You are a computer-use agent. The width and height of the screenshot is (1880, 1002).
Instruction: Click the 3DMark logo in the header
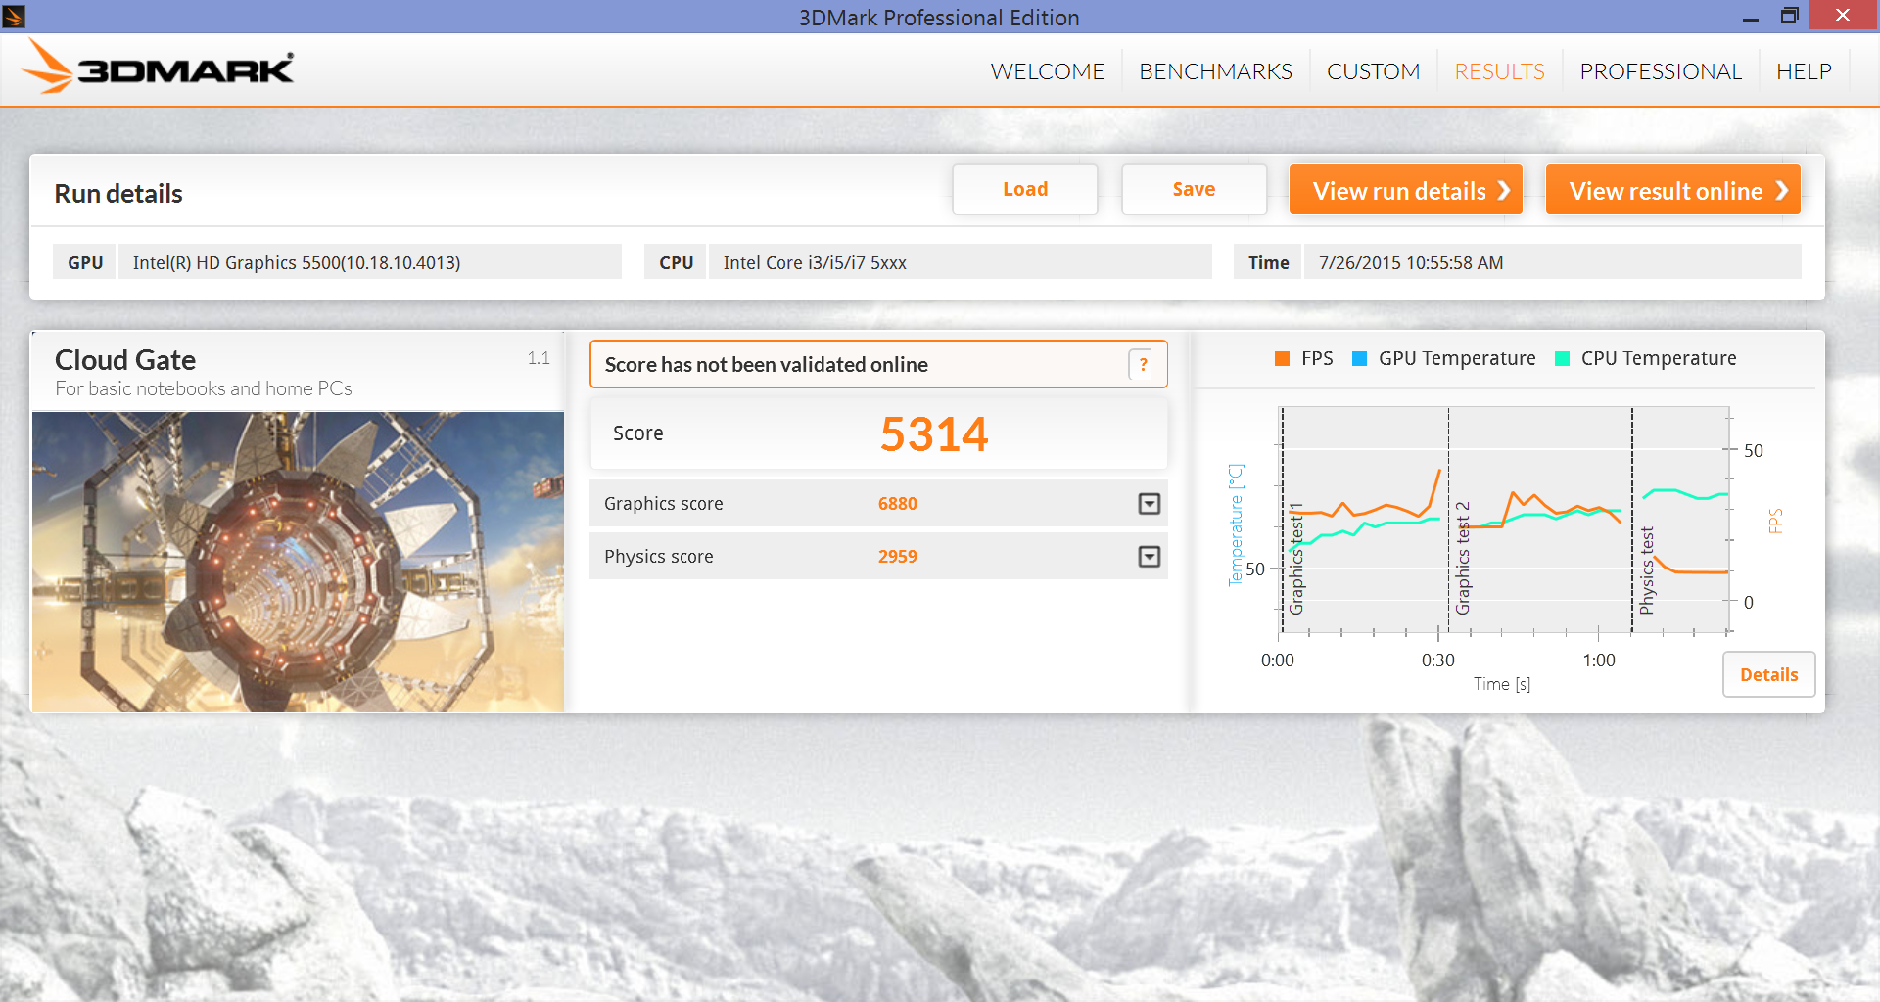coord(158,67)
